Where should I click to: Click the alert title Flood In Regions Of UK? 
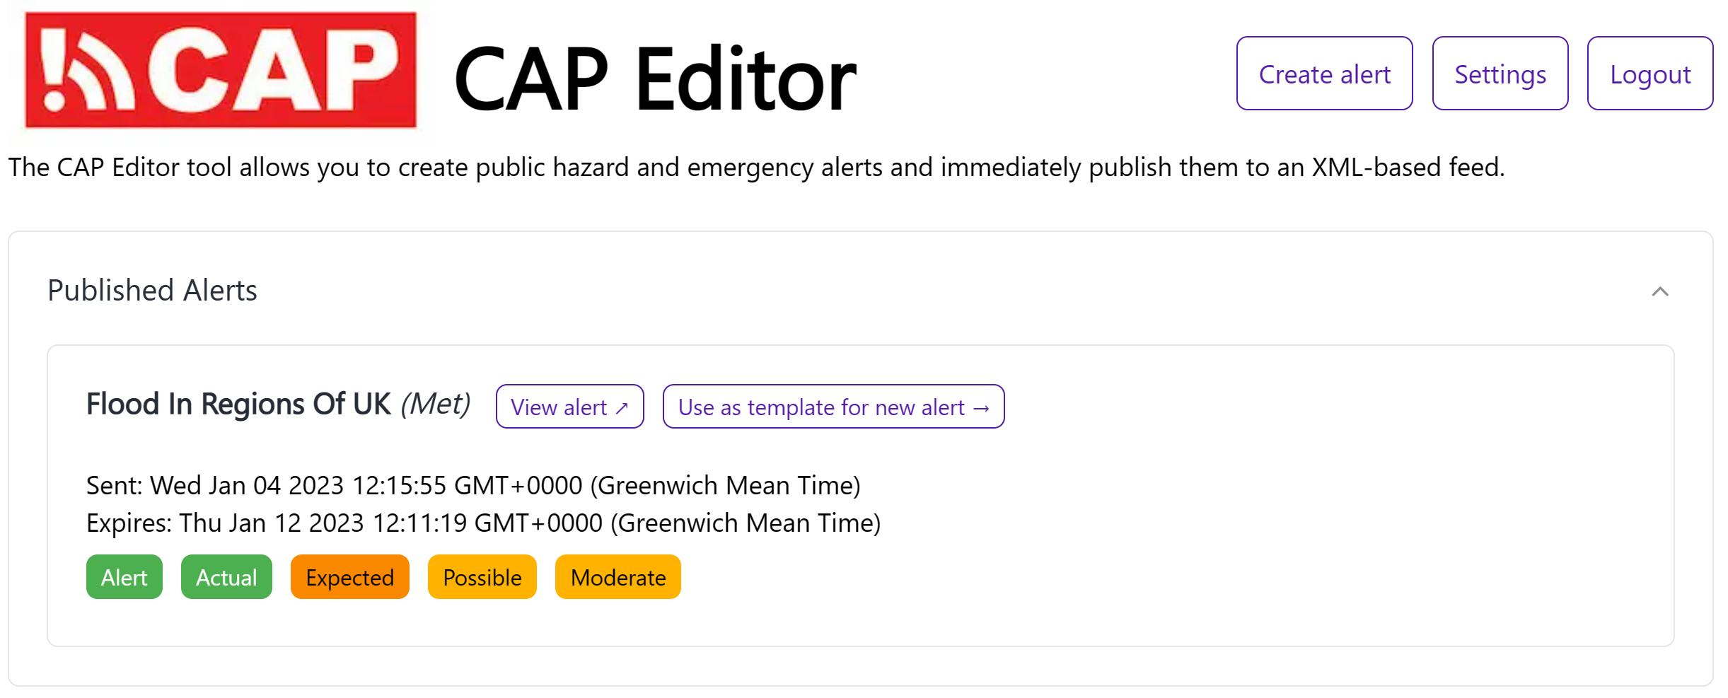click(x=238, y=404)
